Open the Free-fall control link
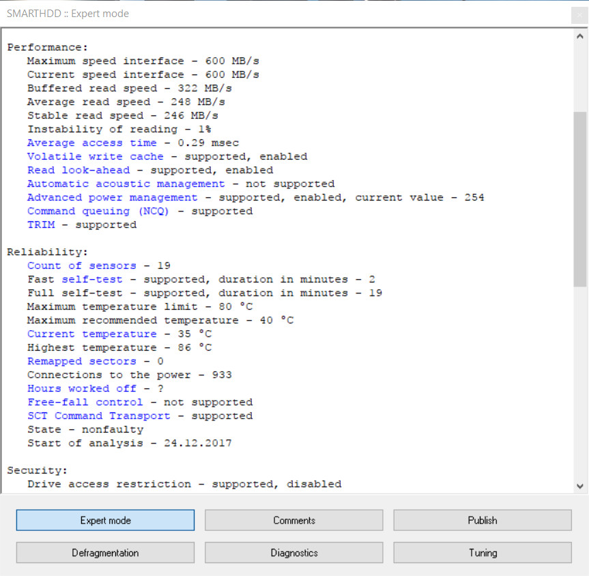 (x=85, y=402)
